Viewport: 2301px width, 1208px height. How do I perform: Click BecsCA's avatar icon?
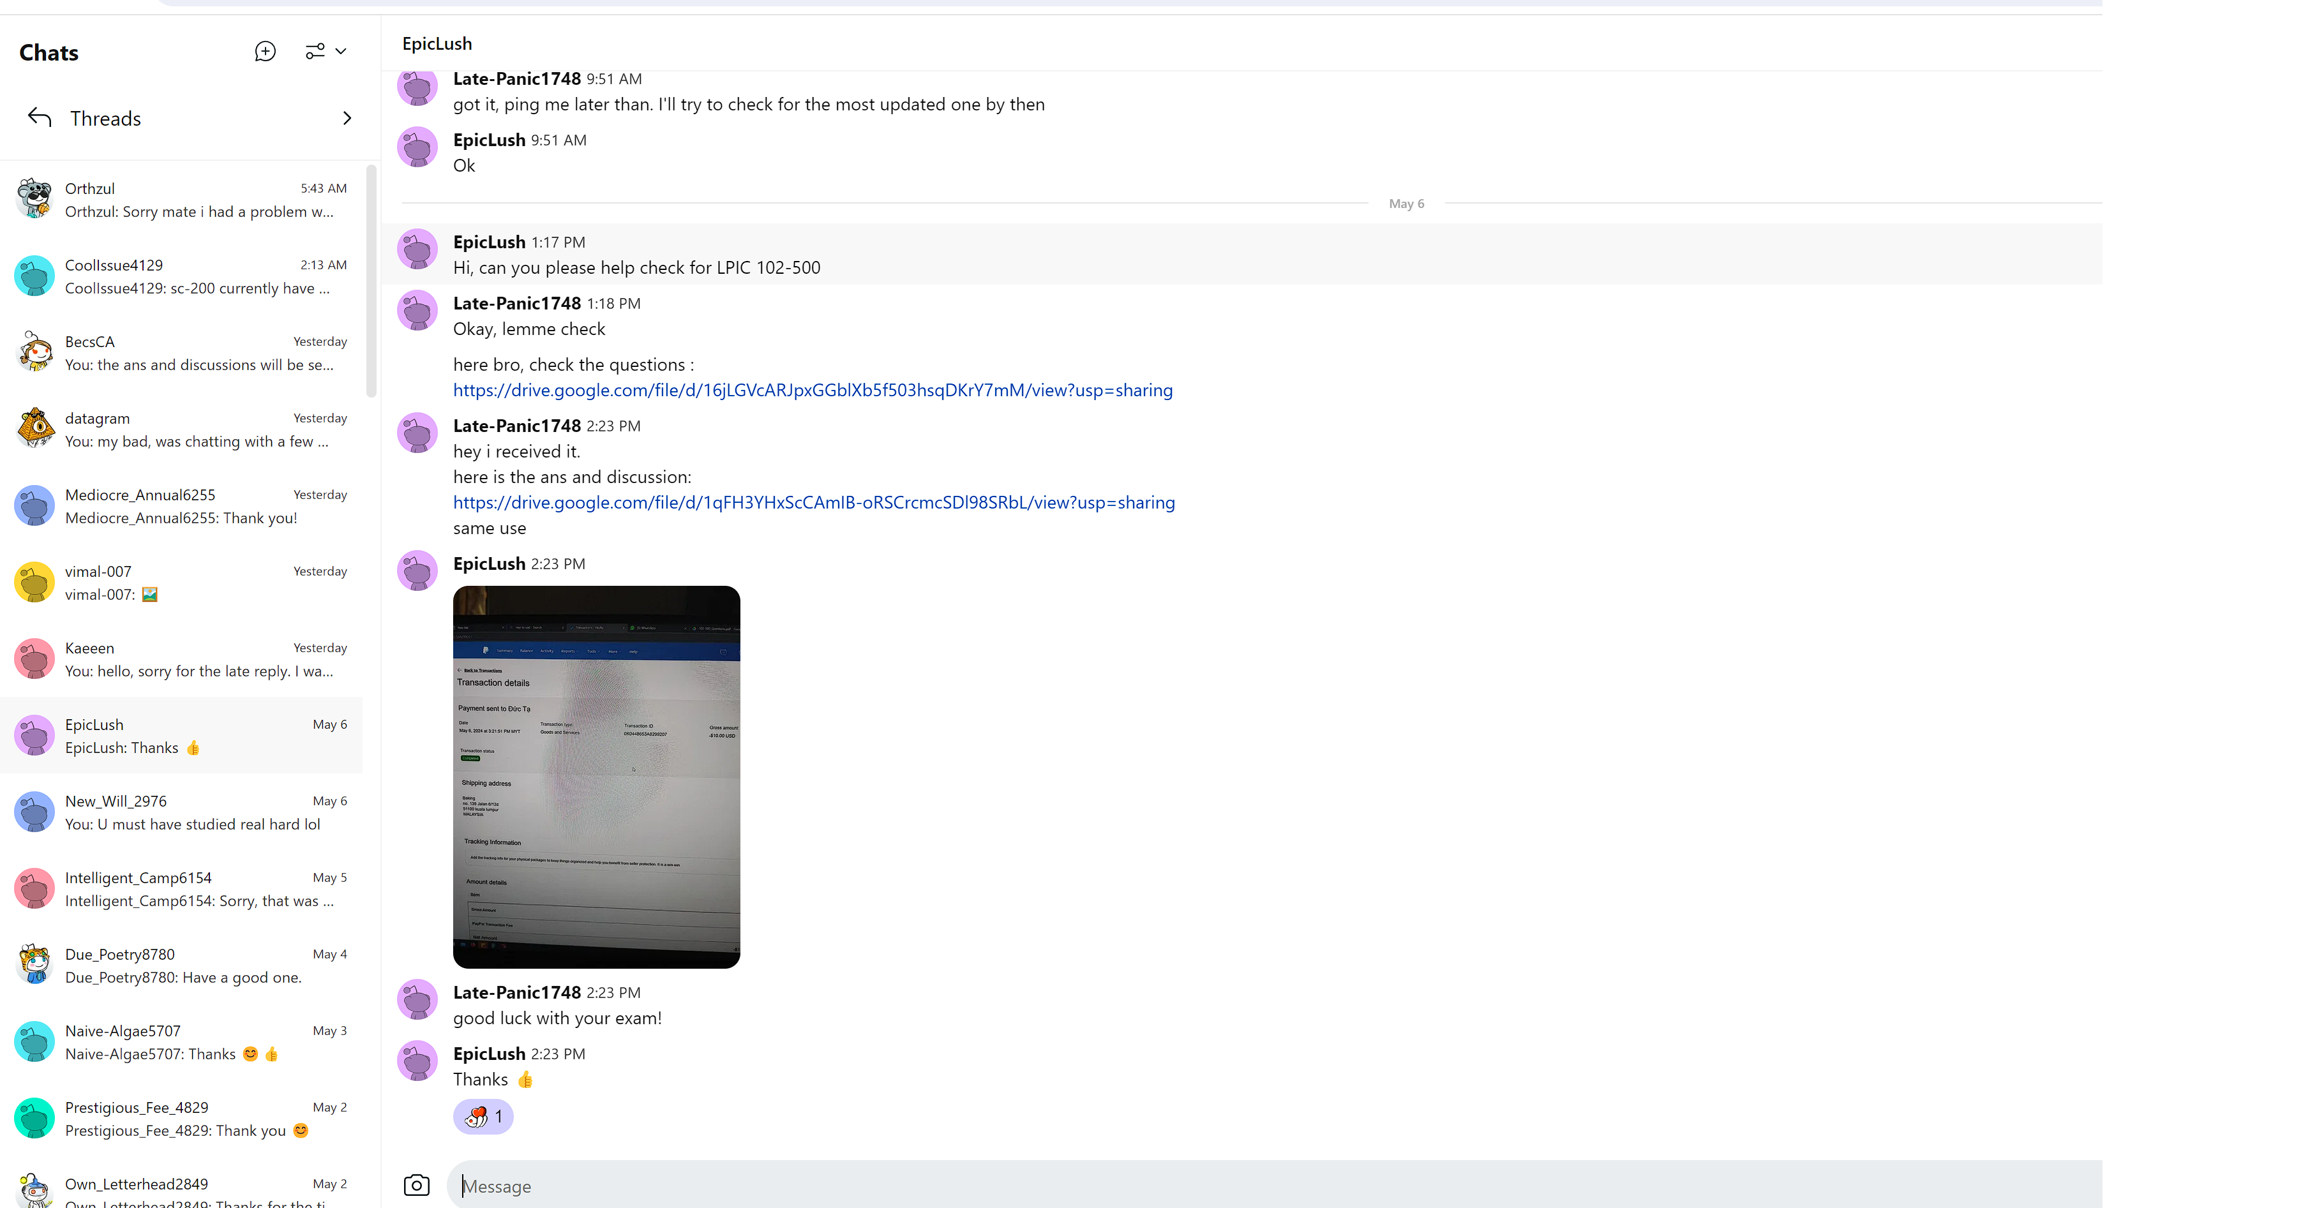tap(35, 353)
